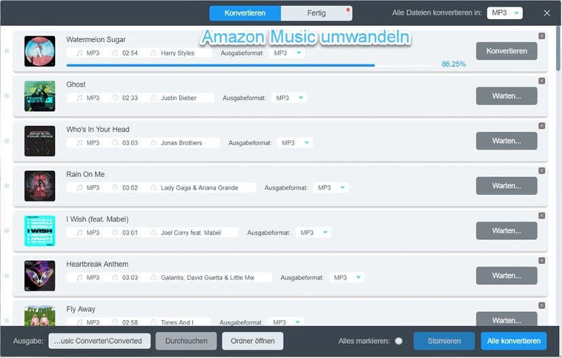This screenshot has width=562, height=358.
Task: Switch to the Fertig tab
Action: (x=316, y=14)
